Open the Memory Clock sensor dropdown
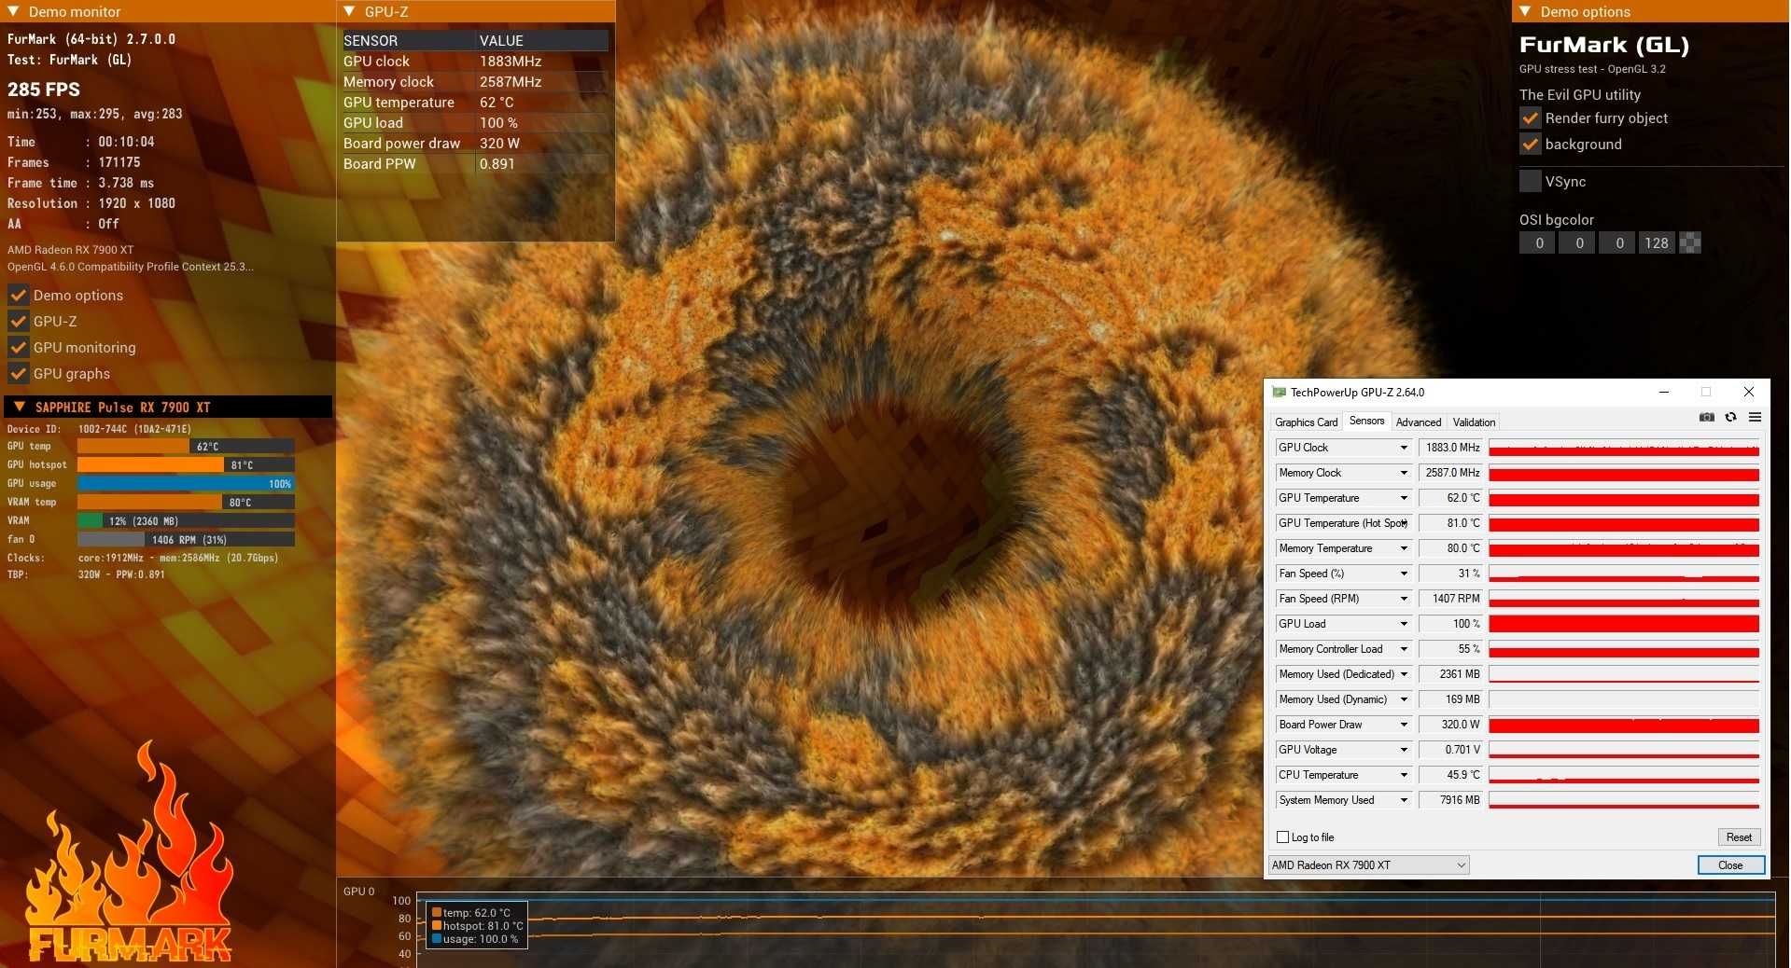 tap(1403, 473)
